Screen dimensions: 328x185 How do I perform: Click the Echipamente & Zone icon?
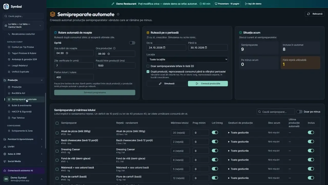[9, 131]
